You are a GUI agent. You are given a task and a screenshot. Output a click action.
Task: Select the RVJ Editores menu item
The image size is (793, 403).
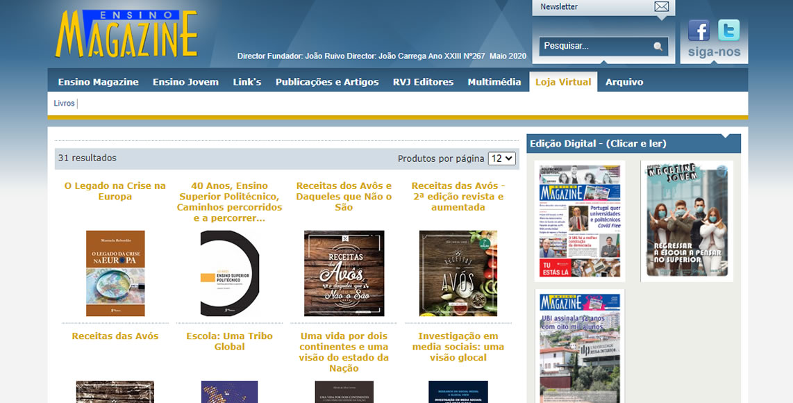[x=424, y=82]
